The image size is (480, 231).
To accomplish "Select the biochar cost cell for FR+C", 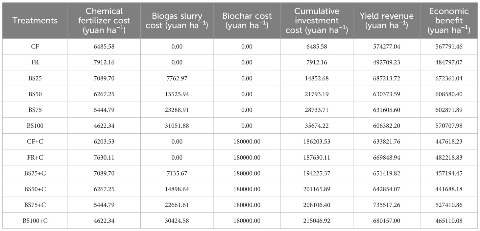I will point(247,157).
